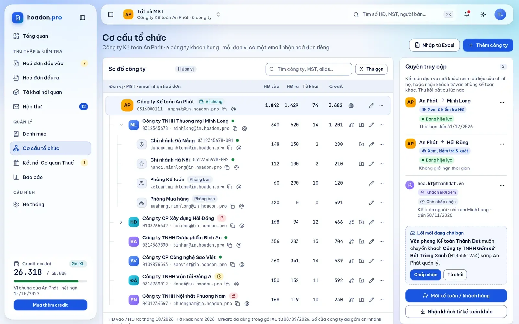
Task: Click Mua thêm credit button
Action: point(50,305)
